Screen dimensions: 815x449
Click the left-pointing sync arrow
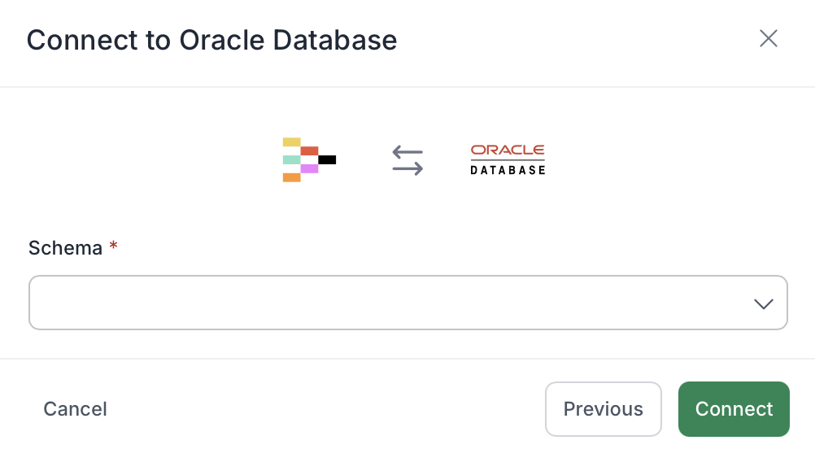tap(407, 152)
